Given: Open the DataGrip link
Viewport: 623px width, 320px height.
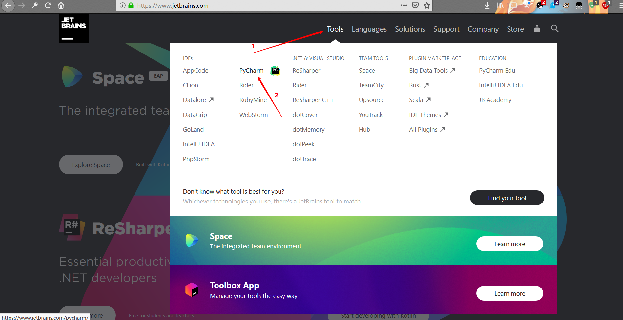Looking at the screenshot, I should coord(195,115).
